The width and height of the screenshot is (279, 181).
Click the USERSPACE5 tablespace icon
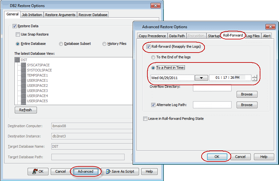pyautogui.click(x=23, y=101)
